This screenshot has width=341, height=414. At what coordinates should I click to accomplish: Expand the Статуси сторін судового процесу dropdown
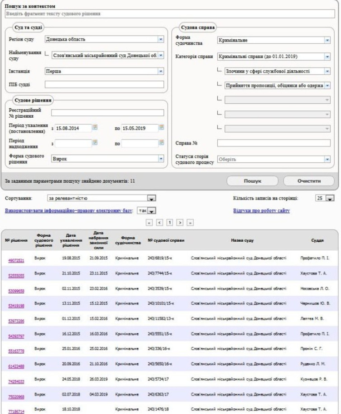click(327, 159)
